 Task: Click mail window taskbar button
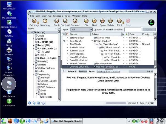tap(67, 121)
